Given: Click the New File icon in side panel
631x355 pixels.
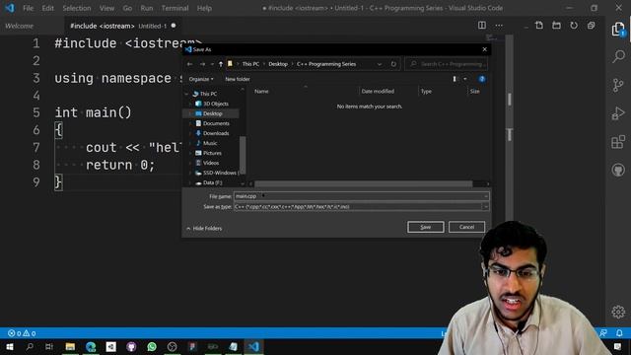Looking at the screenshot, I should 539,26.
